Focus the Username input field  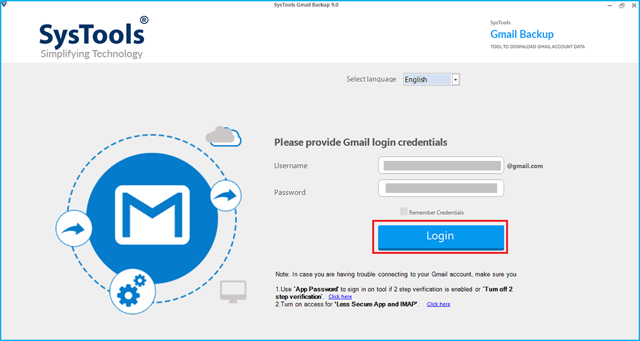(441, 165)
